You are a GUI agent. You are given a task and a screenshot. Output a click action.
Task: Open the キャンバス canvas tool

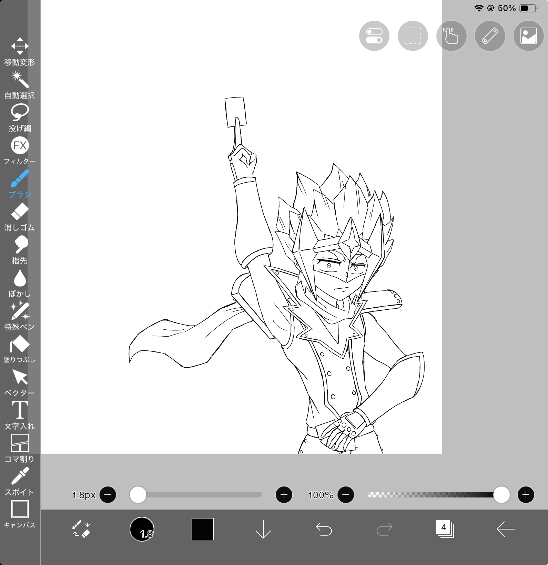click(x=20, y=515)
